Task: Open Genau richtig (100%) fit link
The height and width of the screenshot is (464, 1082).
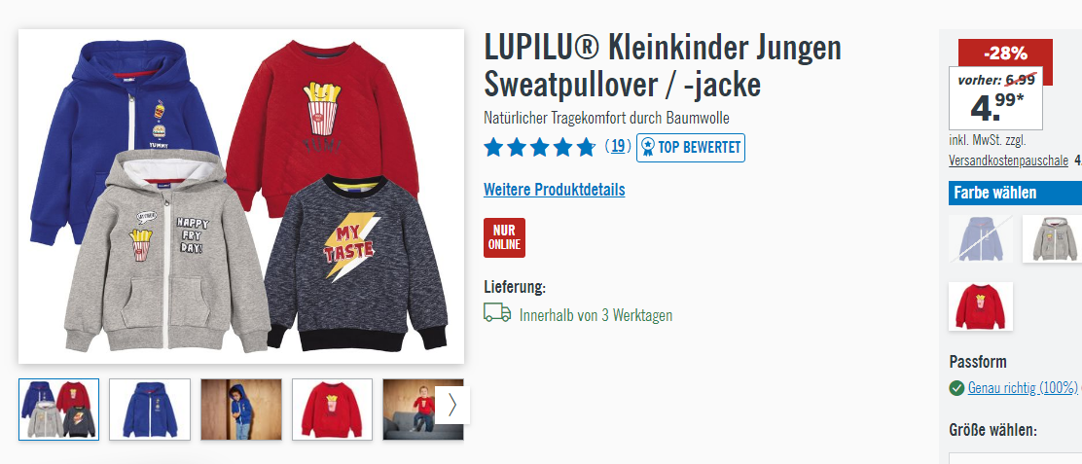Action: click(x=1023, y=388)
